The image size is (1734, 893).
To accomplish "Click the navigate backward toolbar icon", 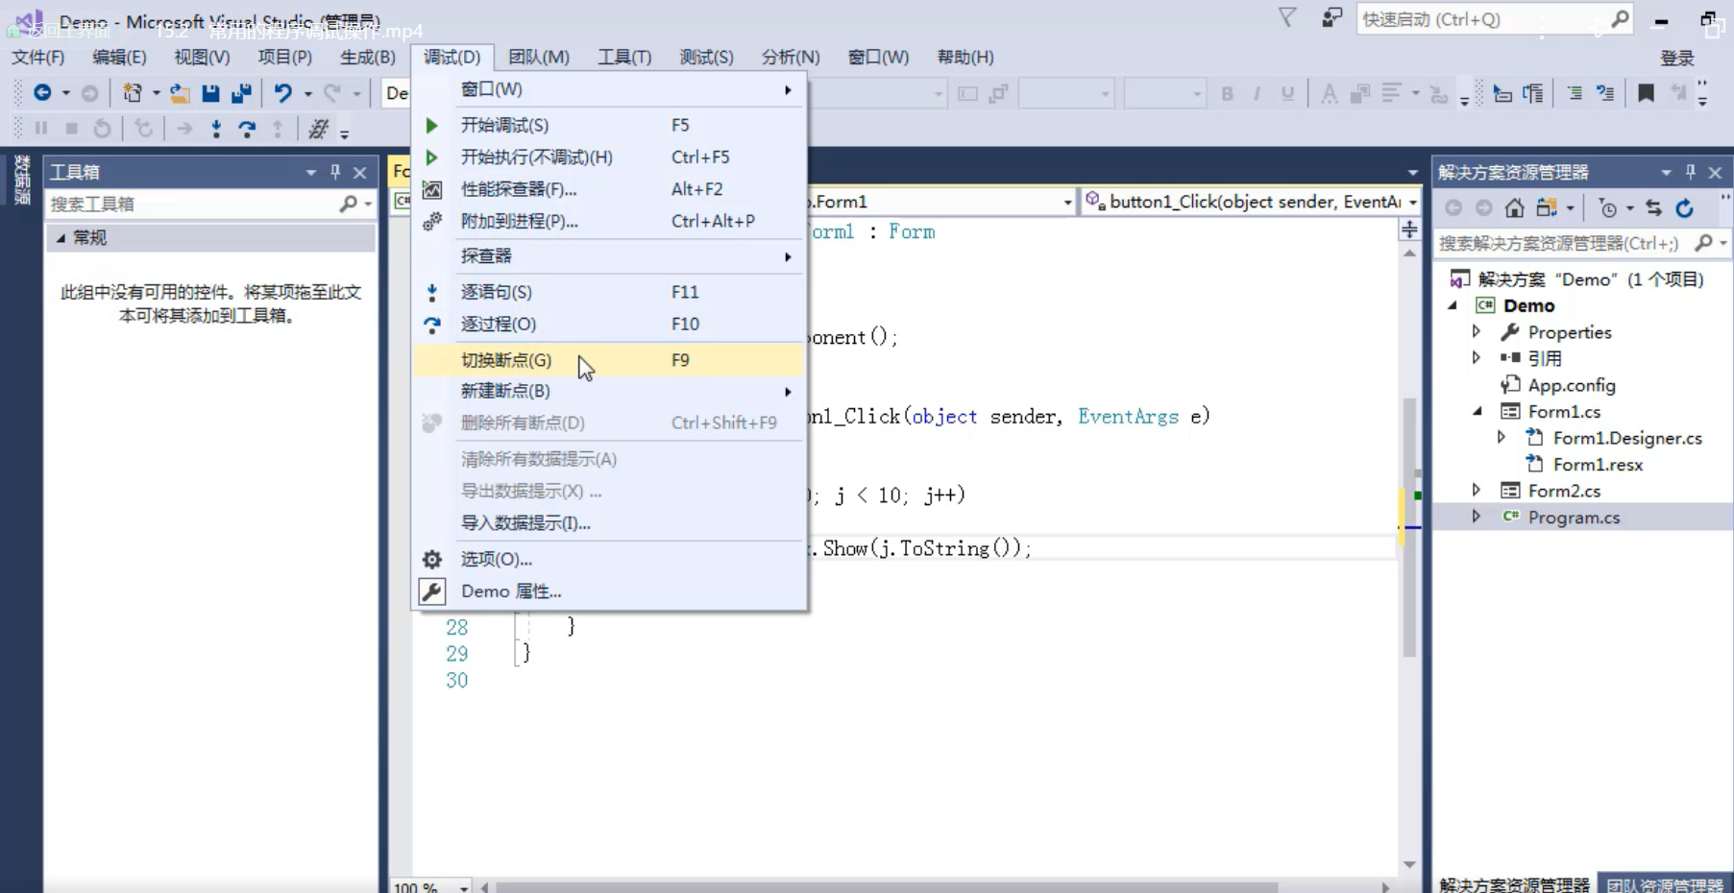I will [42, 93].
